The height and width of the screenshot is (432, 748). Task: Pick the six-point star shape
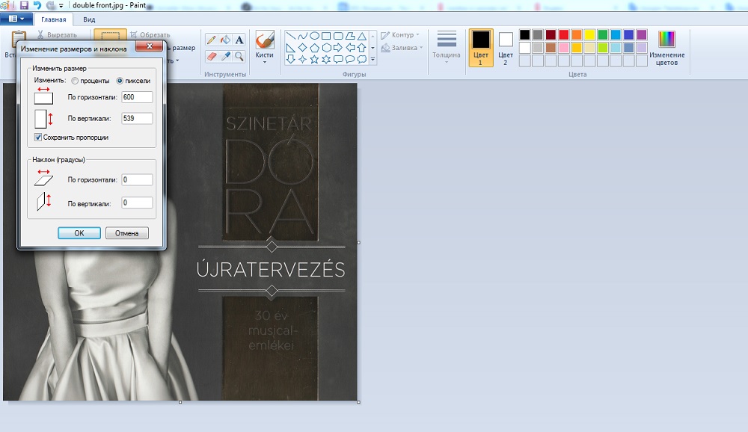coord(326,59)
